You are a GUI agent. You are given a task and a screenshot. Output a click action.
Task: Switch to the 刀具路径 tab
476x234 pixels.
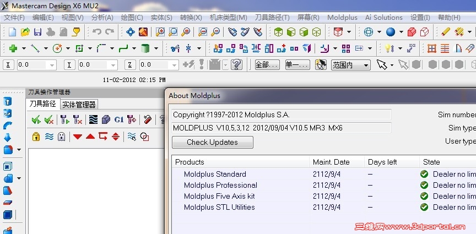point(42,104)
